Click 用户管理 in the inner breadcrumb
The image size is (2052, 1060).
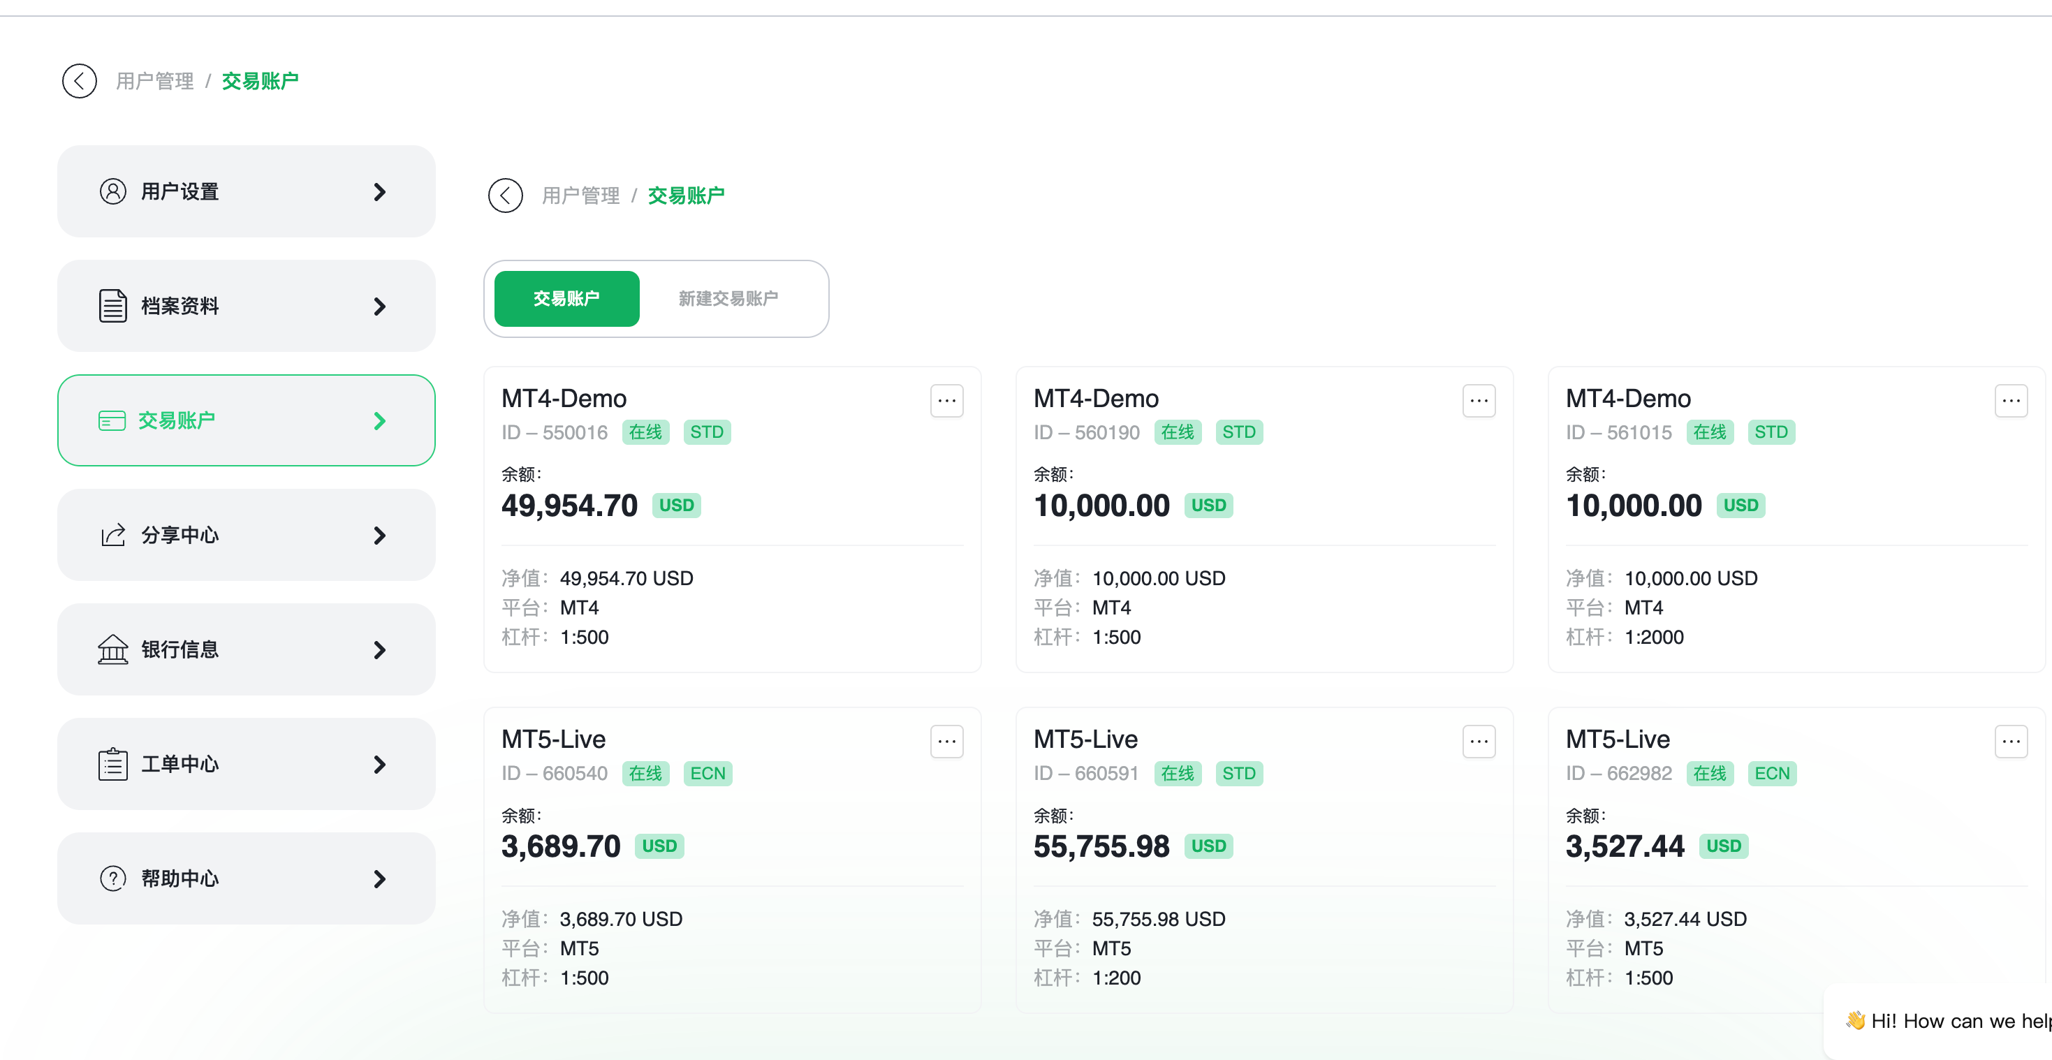pos(580,196)
